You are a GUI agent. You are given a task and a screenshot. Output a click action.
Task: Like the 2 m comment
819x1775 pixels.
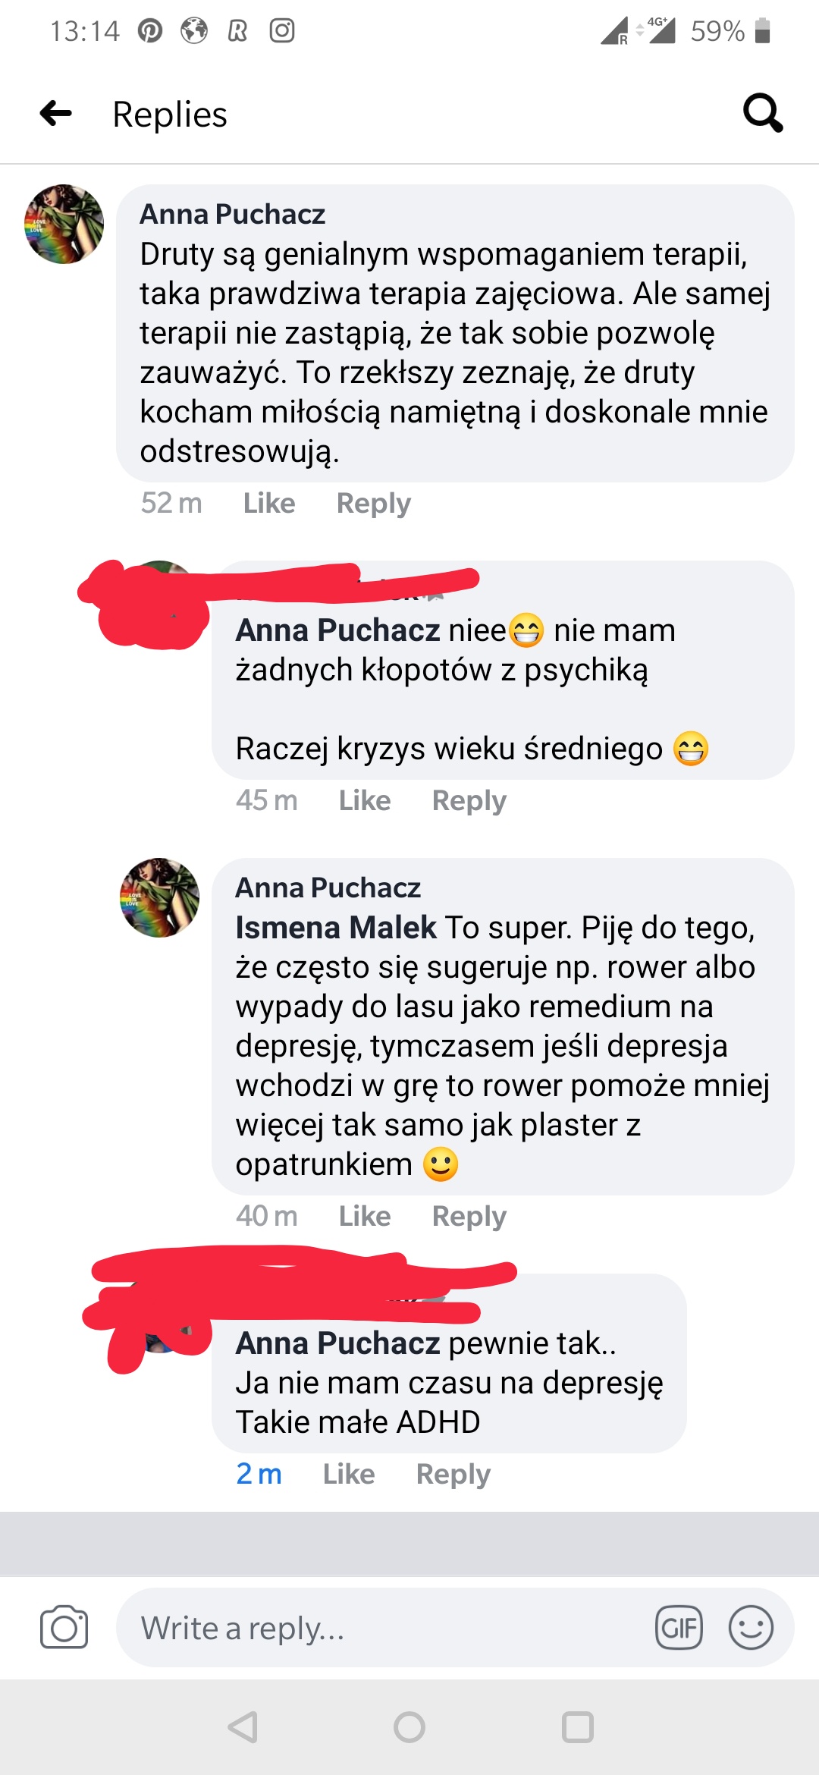tap(349, 1474)
